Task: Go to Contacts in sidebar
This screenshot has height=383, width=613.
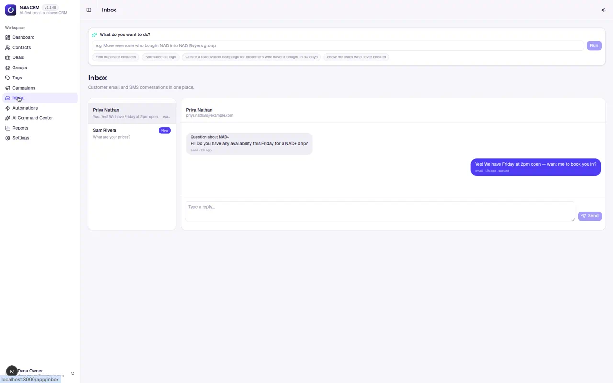Action: [40, 47]
